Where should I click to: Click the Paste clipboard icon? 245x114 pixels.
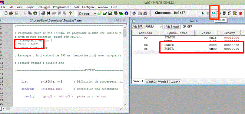pos(35,13)
